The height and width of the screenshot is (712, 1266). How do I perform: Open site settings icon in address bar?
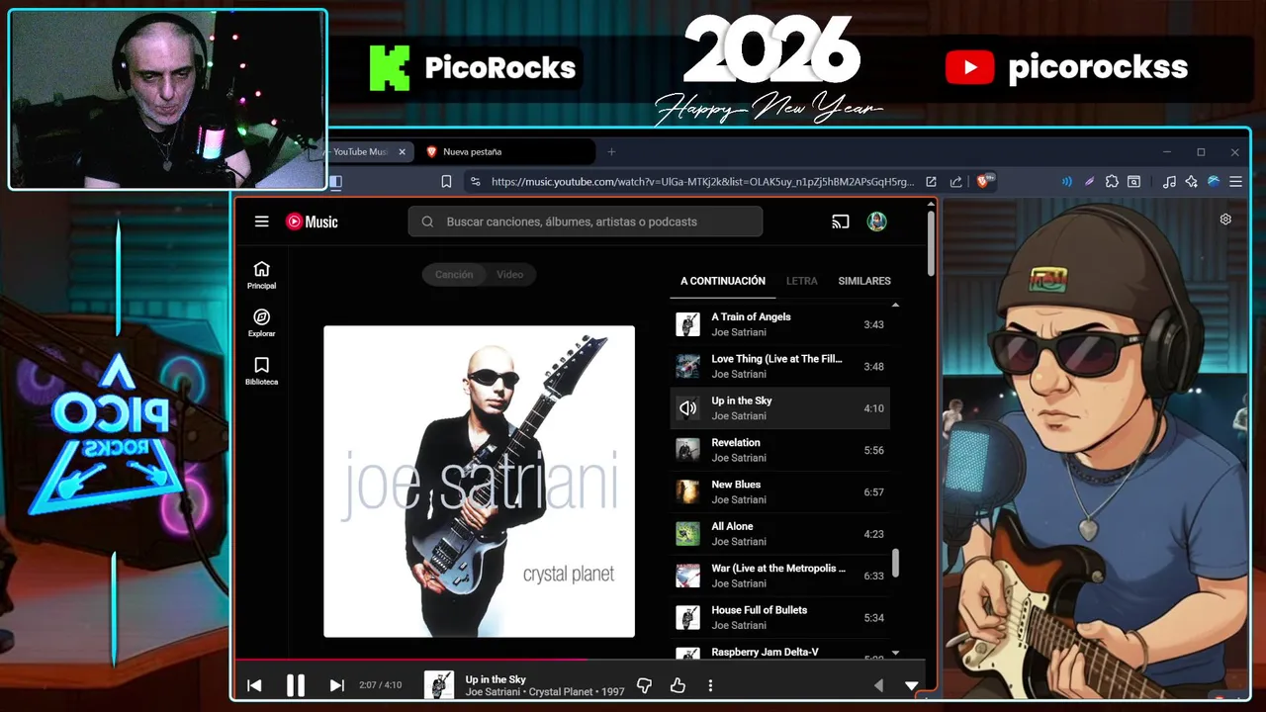(475, 182)
